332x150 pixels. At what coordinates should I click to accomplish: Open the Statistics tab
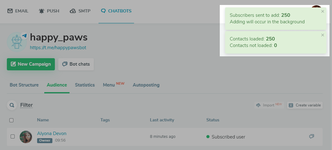85,85
